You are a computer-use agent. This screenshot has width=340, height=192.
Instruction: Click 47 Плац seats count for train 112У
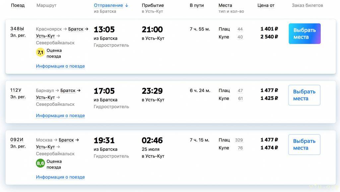coord(240,91)
